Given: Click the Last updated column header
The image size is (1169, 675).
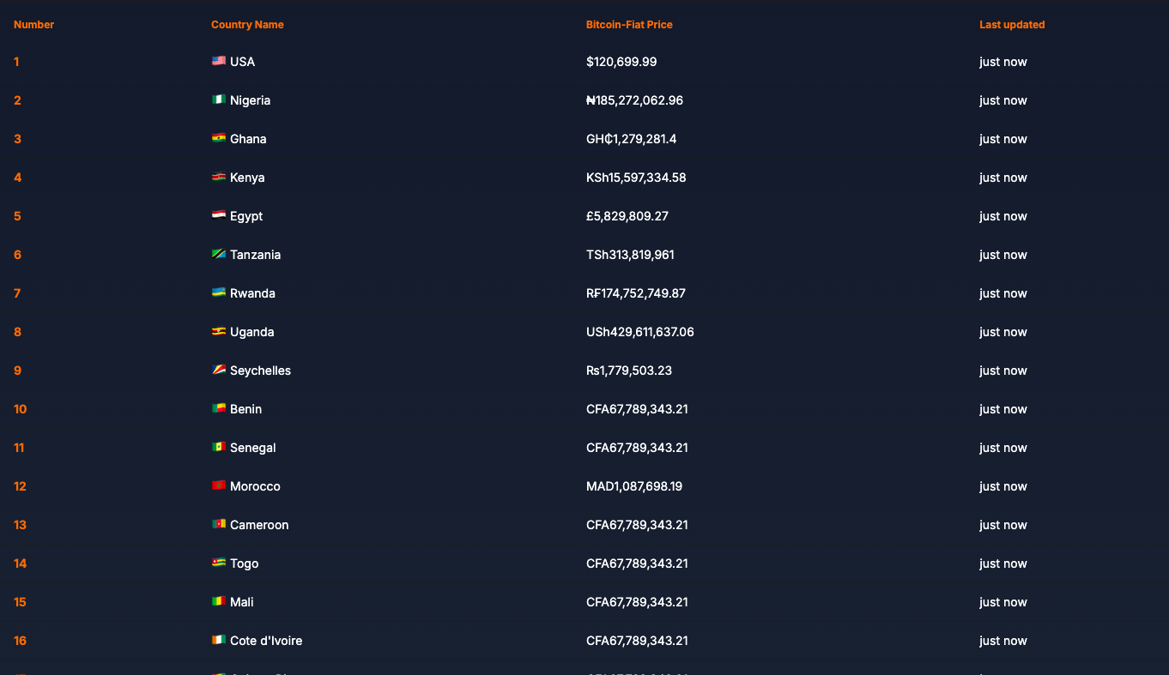Looking at the screenshot, I should 1012,25.
